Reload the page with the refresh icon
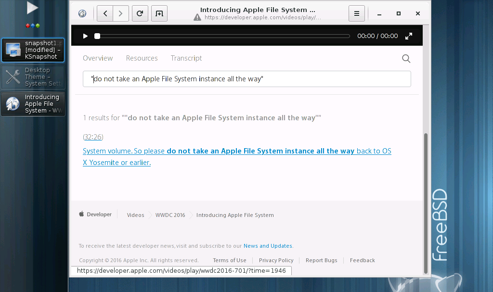 tap(140, 13)
